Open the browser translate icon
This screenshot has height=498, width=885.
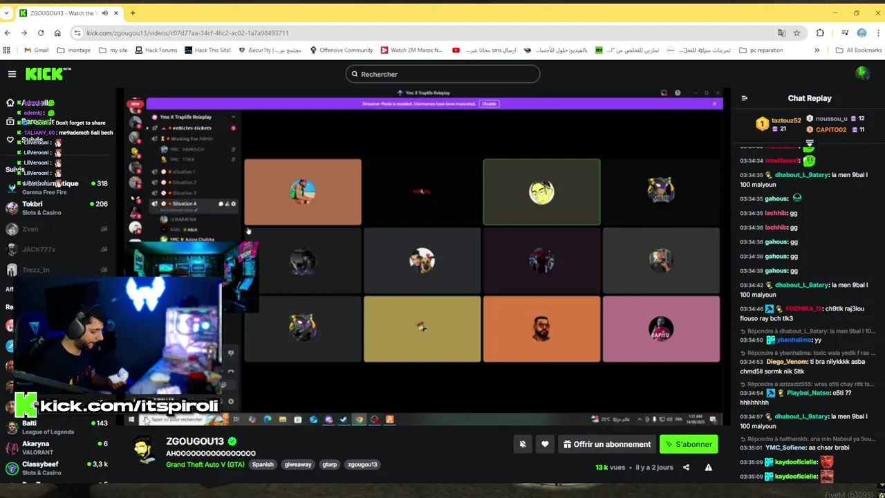[x=781, y=33]
